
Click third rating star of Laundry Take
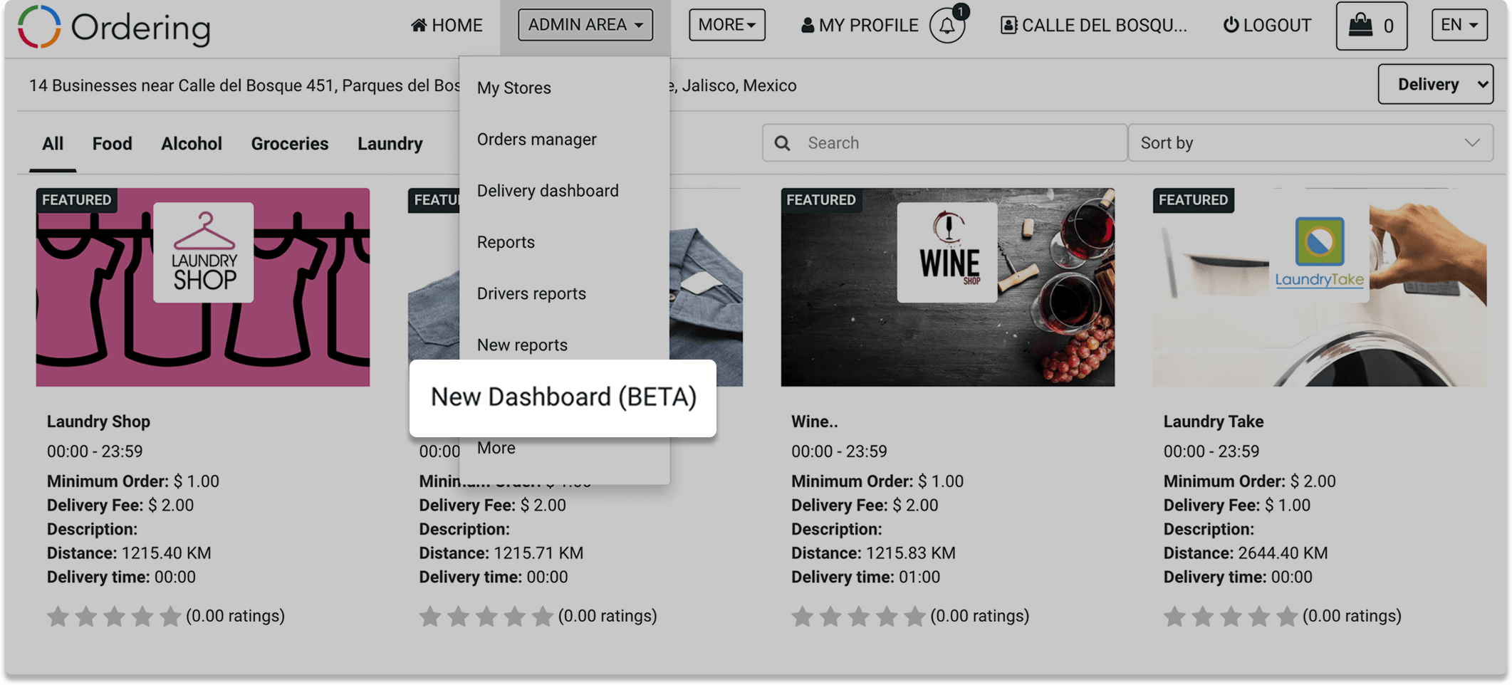(x=1231, y=616)
